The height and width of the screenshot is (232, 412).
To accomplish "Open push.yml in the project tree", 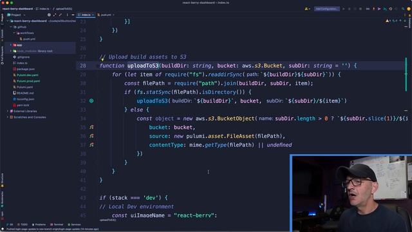I will coord(29,39).
